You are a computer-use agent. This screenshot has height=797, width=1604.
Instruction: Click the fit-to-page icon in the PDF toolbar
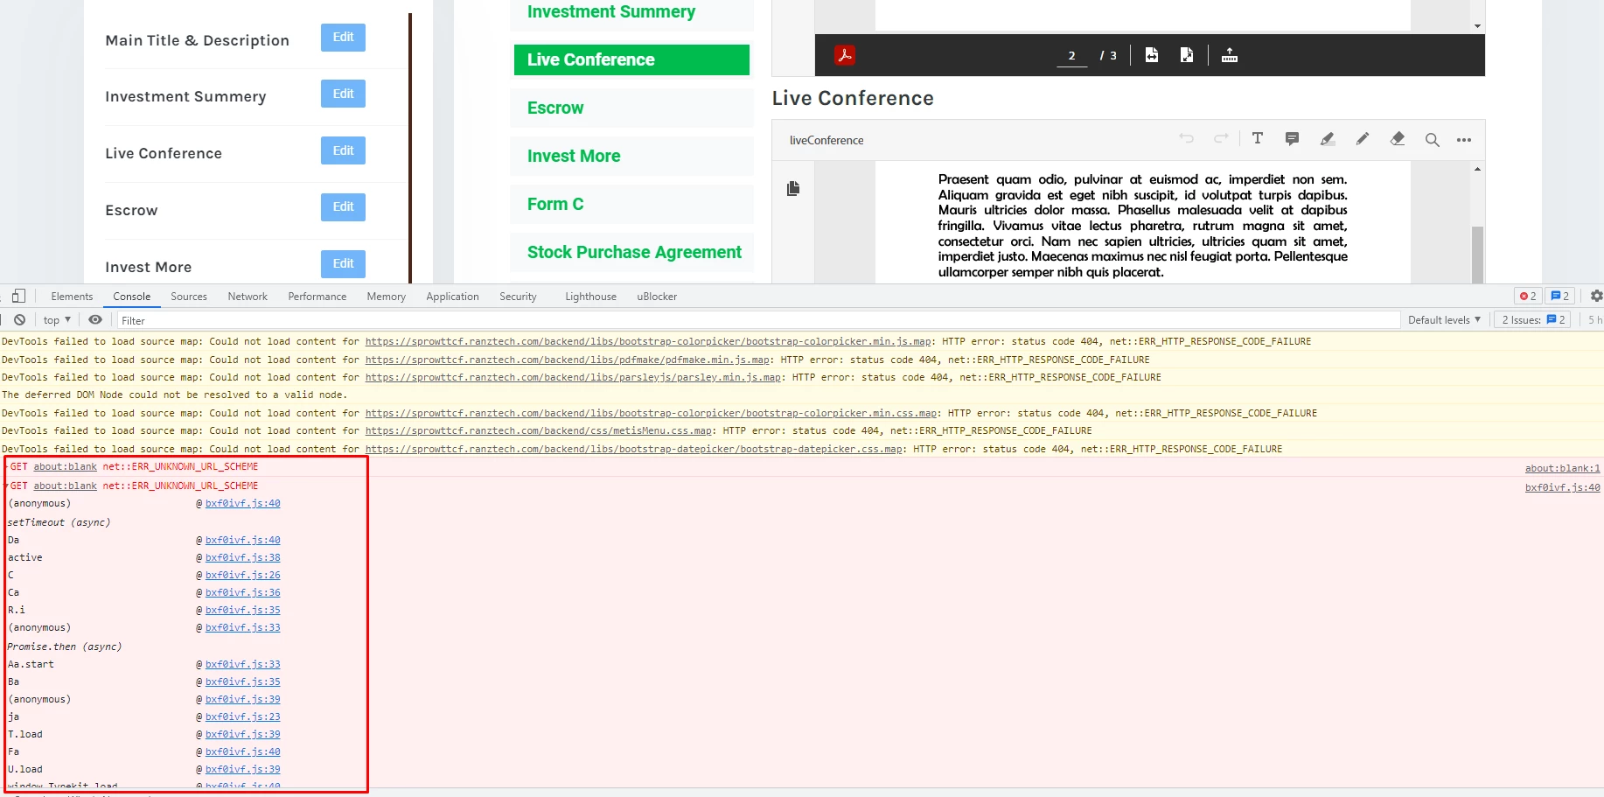[x=1187, y=55]
